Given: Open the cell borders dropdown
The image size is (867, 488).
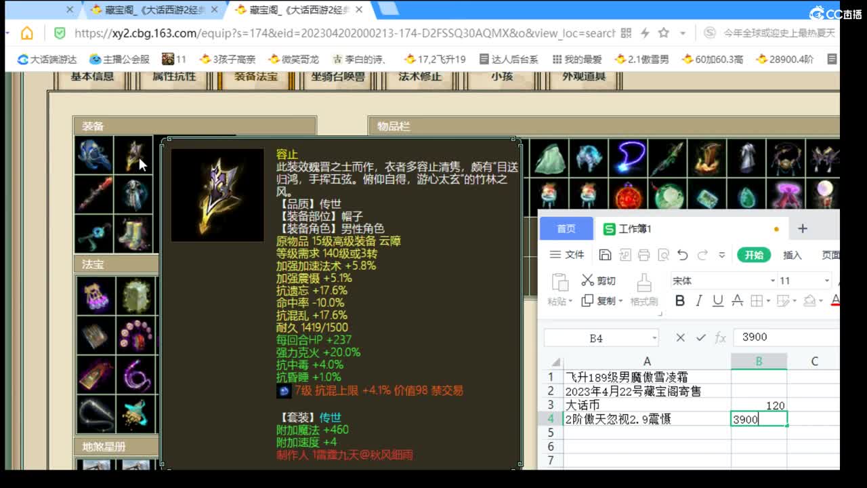Looking at the screenshot, I should click(769, 301).
